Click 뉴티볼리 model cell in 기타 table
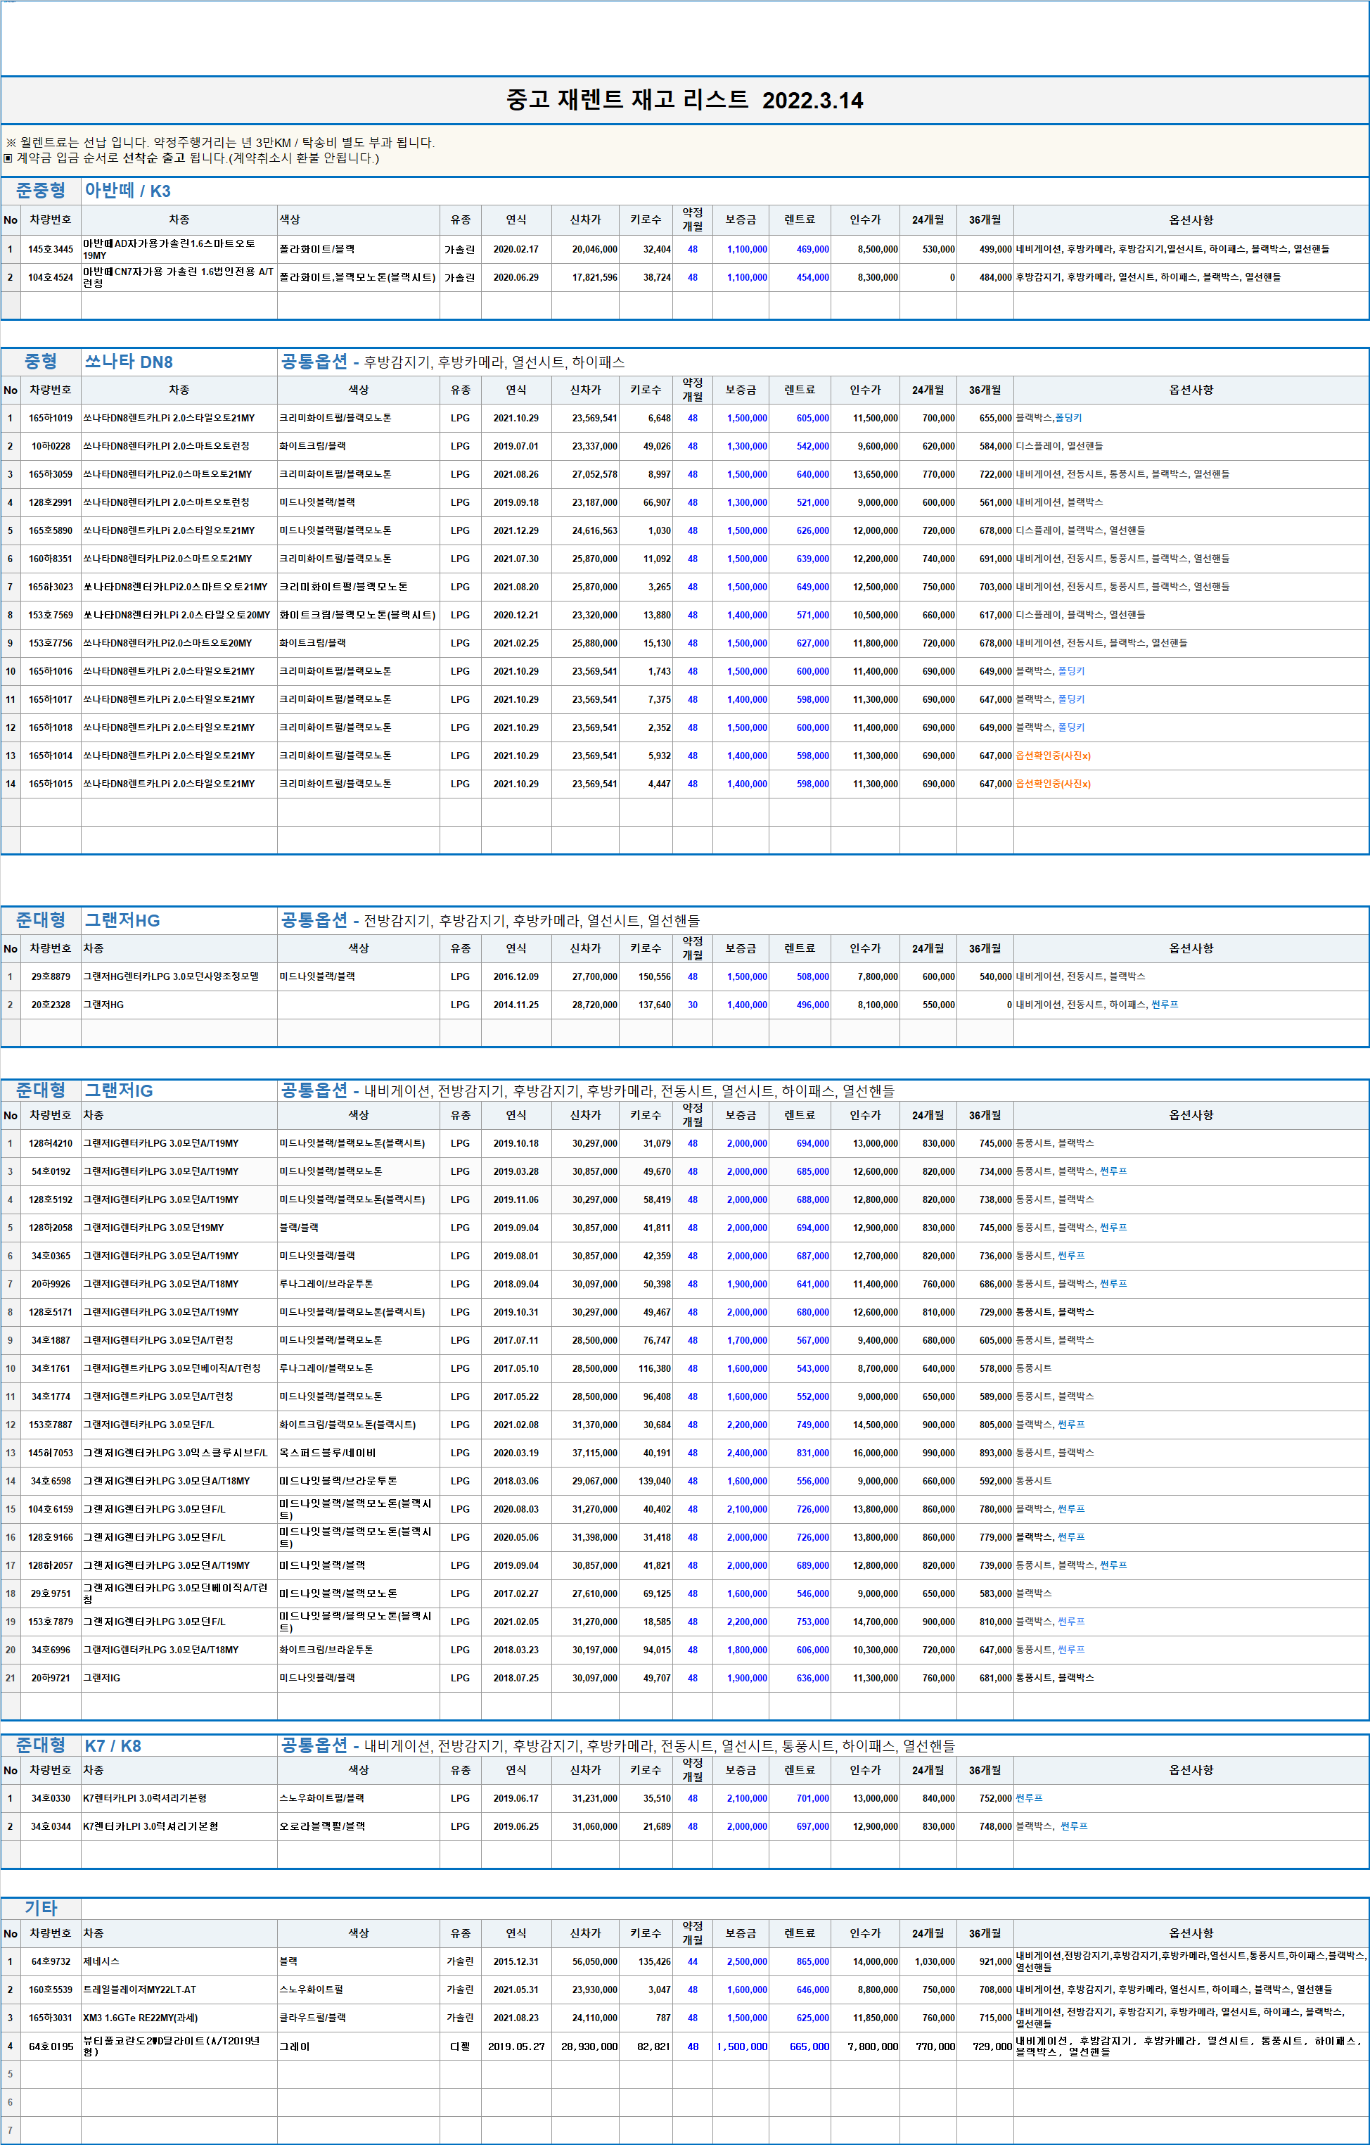 (171, 2045)
